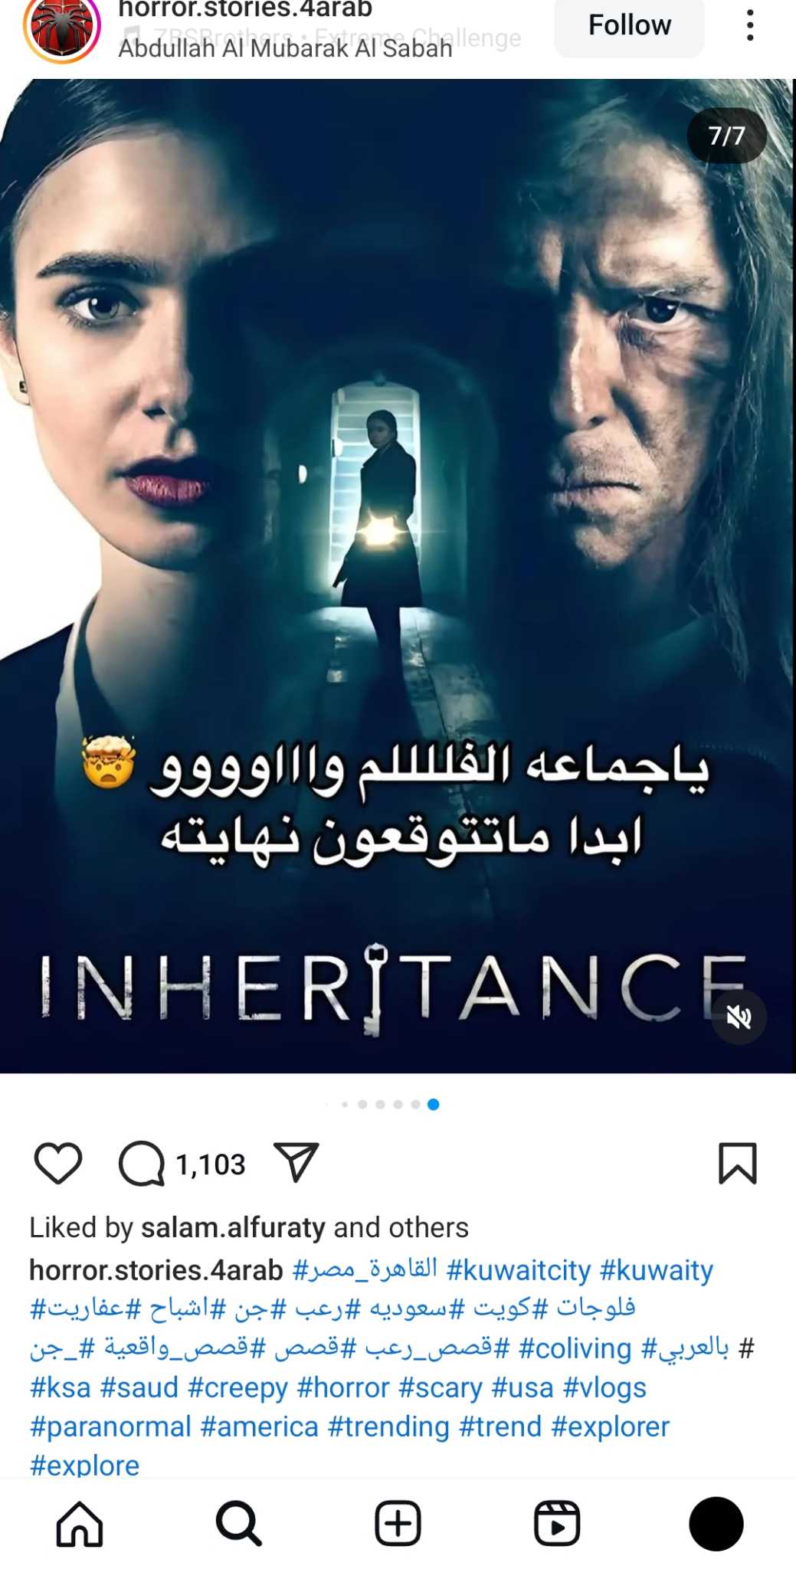Screen dimensions: 796x1569
Task: View salam.alfuraty in the likes line
Action: [234, 1228]
